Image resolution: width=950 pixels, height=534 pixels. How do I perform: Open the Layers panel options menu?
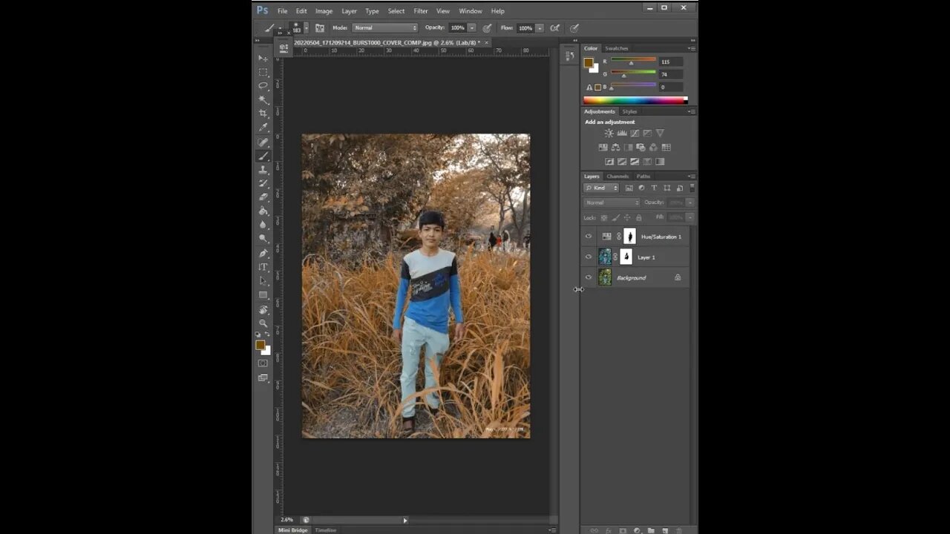(x=691, y=177)
